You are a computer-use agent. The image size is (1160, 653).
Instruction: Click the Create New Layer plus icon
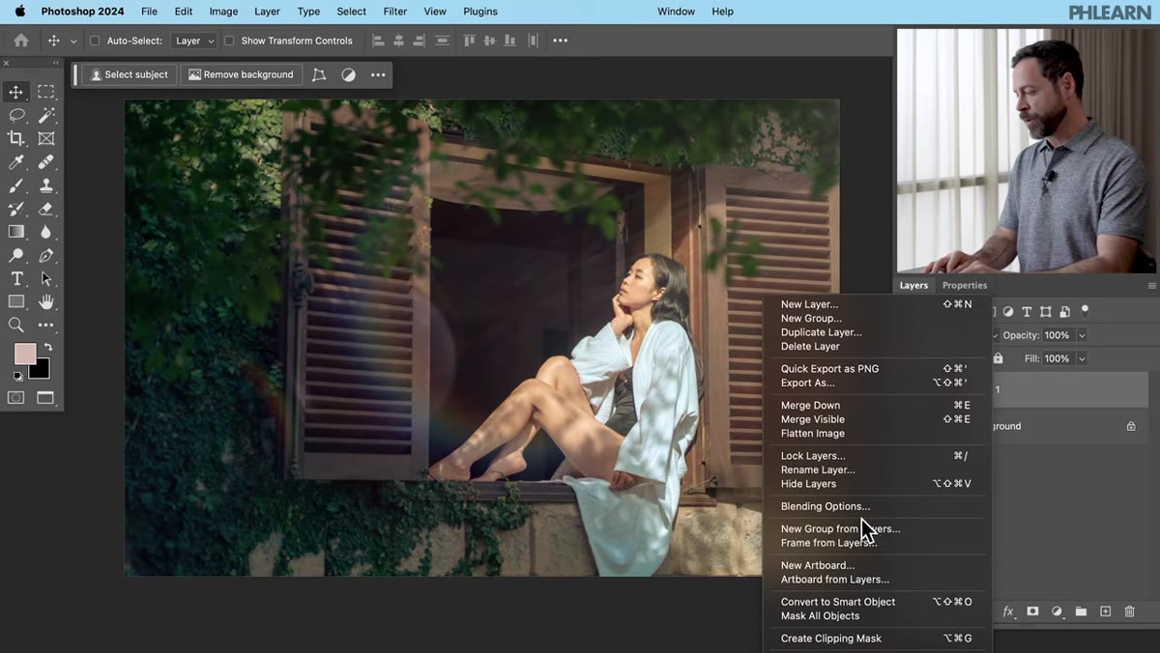click(x=1105, y=611)
